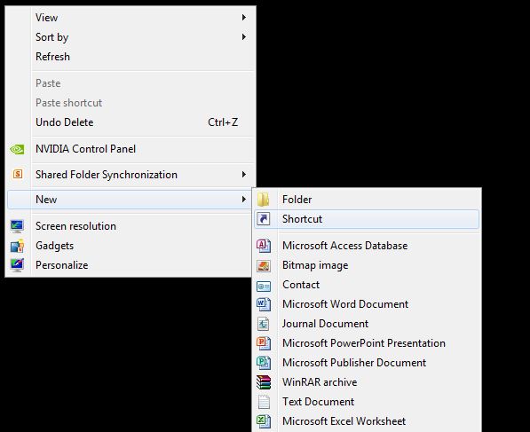This screenshot has width=530, height=432.
Task: Expand the Sort by submenu arrow
Action: coord(244,37)
